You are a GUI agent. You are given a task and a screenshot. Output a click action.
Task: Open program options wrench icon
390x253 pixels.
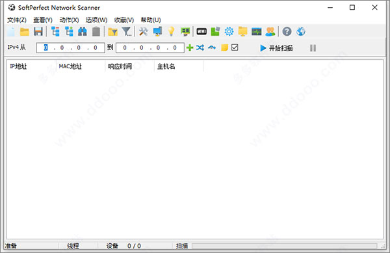[x=143, y=32]
